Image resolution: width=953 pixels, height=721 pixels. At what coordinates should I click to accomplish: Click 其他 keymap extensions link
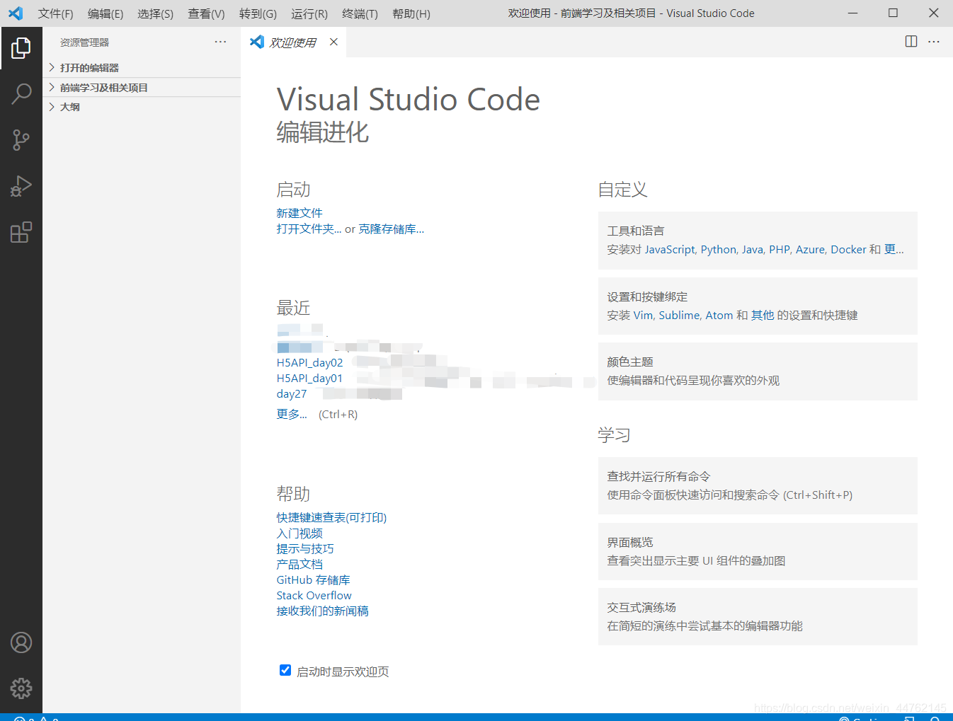tap(763, 315)
